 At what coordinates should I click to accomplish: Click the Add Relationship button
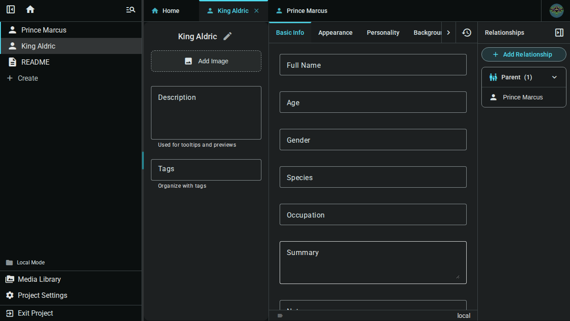(523, 54)
